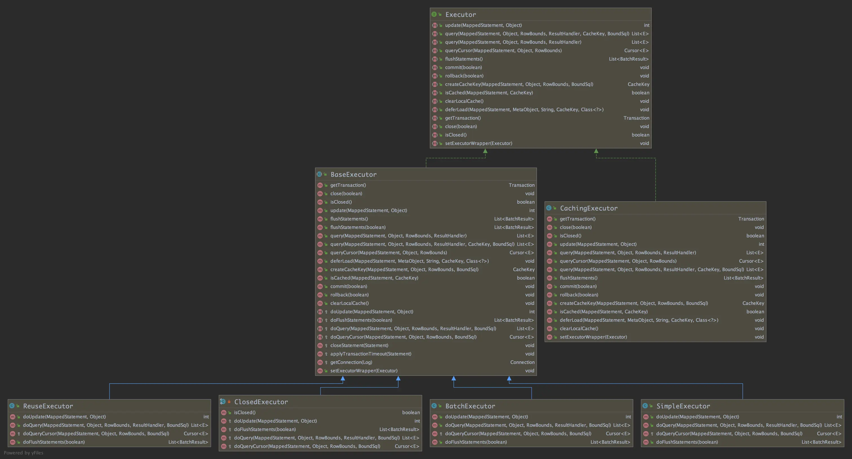Select doFlushStatements(boolean) in BatchExecutor

[x=476, y=442]
